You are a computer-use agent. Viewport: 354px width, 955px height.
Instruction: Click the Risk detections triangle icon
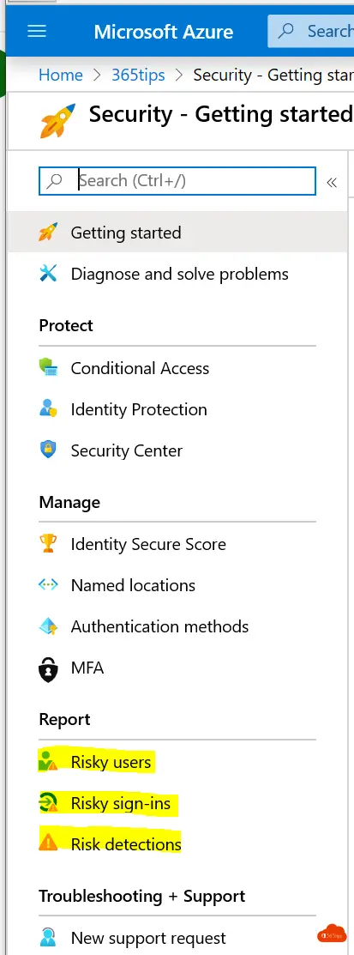pos(48,843)
